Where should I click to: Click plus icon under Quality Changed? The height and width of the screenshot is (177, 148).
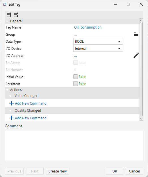point(12,118)
